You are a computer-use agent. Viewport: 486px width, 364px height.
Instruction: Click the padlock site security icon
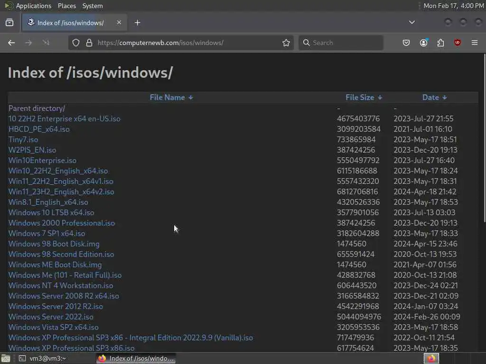tap(89, 43)
